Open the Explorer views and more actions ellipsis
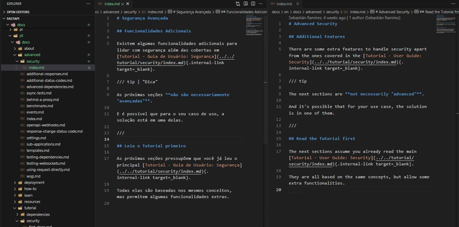The width and height of the screenshot is (459, 227). click(88, 4)
